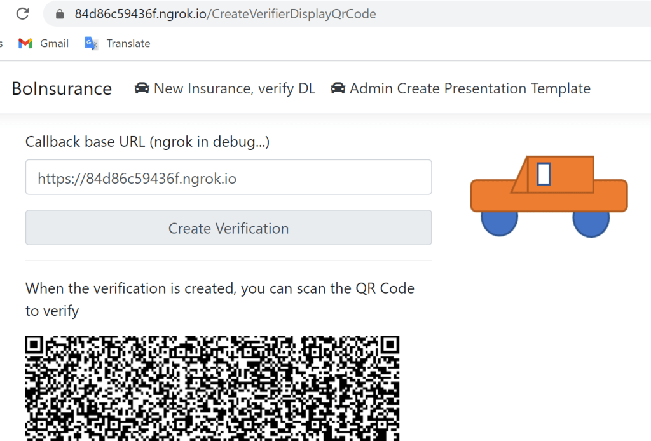651x441 pixels.
Task: Open the Gmail bookmark label
Action: [x=54, y=43]
